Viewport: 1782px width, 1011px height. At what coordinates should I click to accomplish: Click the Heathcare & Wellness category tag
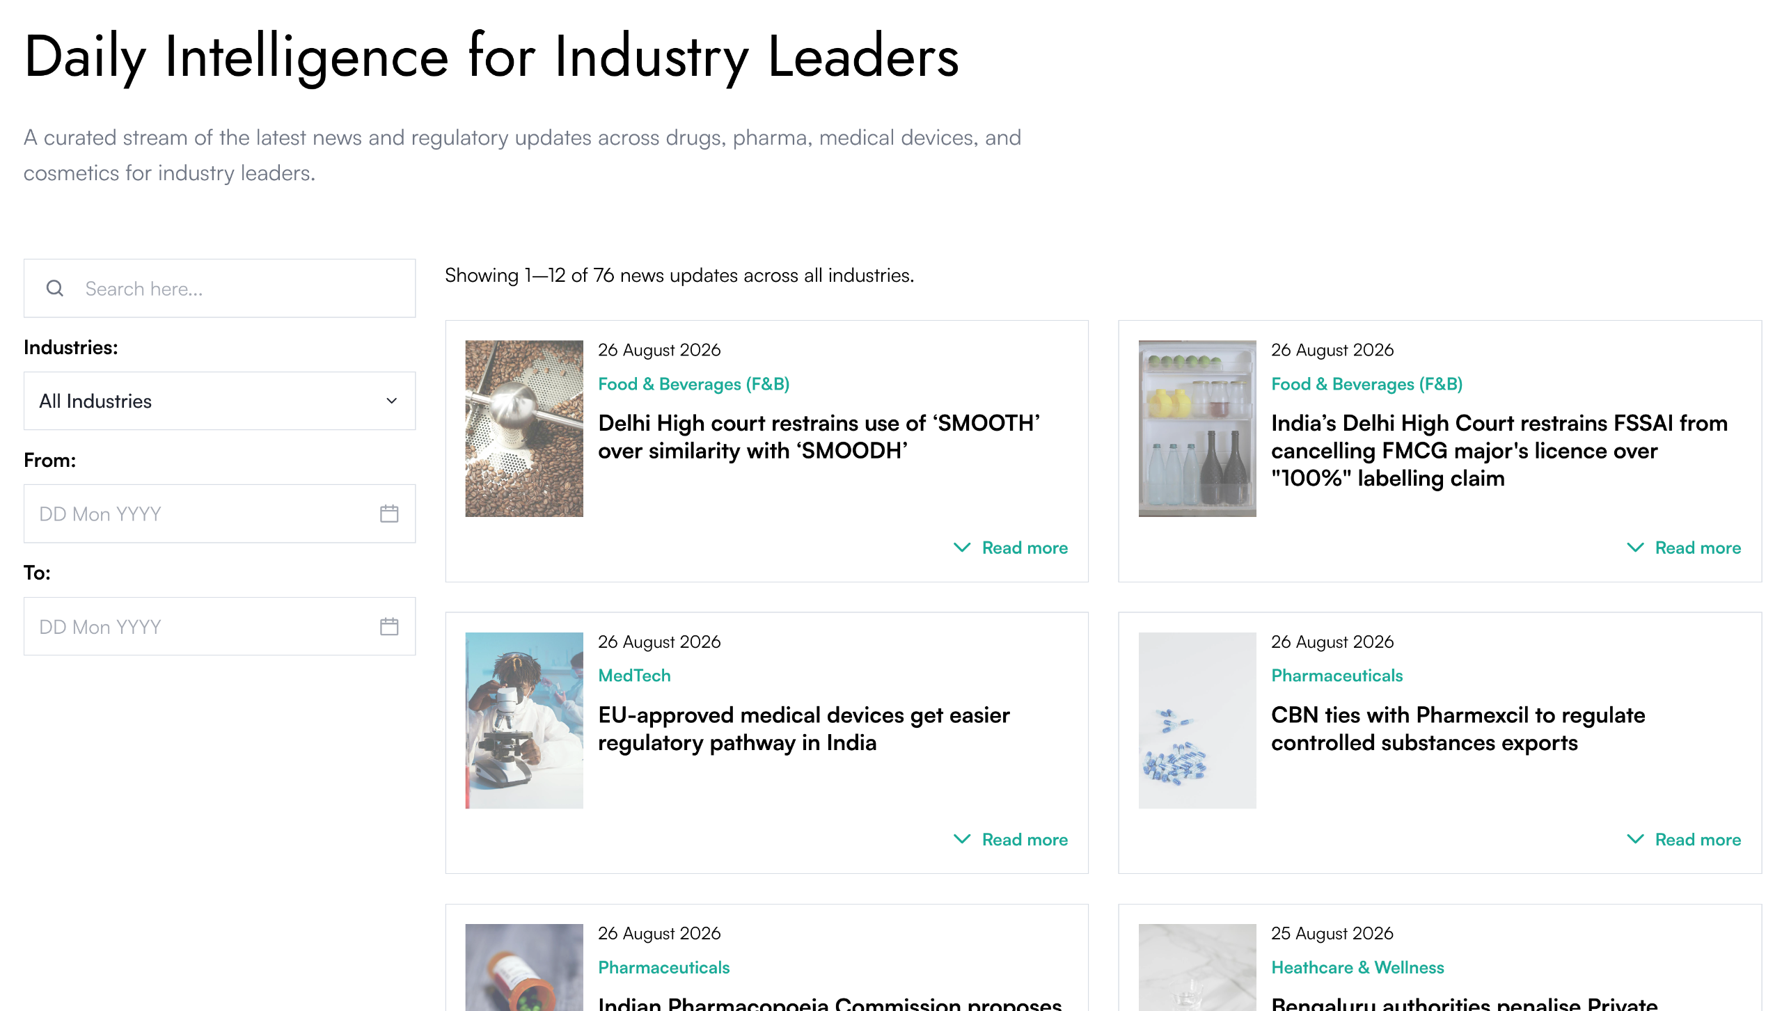coord(1357,967)
